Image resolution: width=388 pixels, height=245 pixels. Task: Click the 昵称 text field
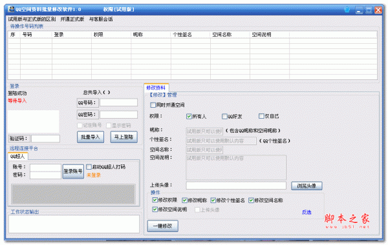(204, 131)
